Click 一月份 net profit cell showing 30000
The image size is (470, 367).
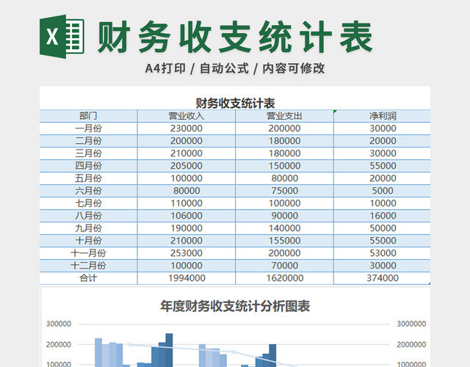click(x=382, y=128)
